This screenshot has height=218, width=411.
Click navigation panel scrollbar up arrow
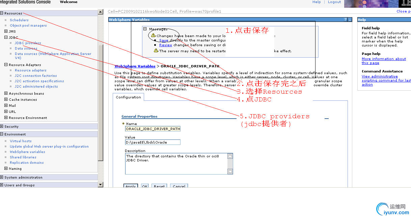tap(101, 12)
